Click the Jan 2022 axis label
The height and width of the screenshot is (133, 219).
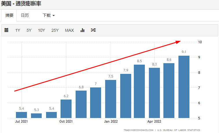111,121
